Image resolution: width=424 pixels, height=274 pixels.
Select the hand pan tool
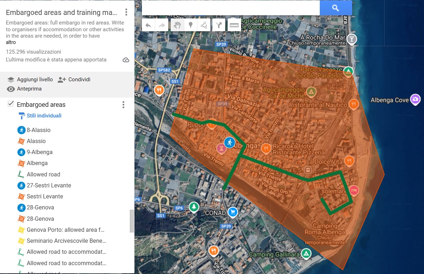click(177, 25)
